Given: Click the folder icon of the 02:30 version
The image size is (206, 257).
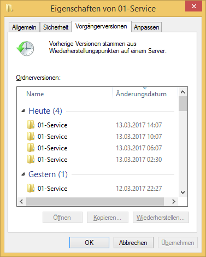Looking at the screenshot, I should pos(31,159).
